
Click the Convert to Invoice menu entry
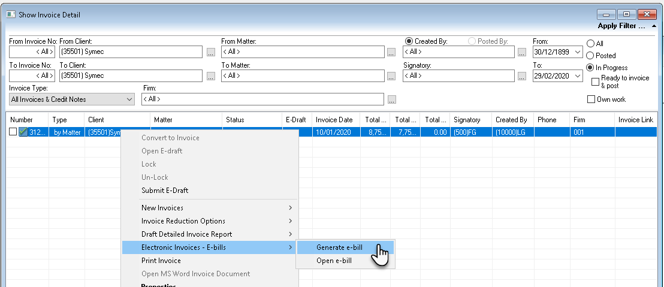pyautogui.click(x=210, y=138)
